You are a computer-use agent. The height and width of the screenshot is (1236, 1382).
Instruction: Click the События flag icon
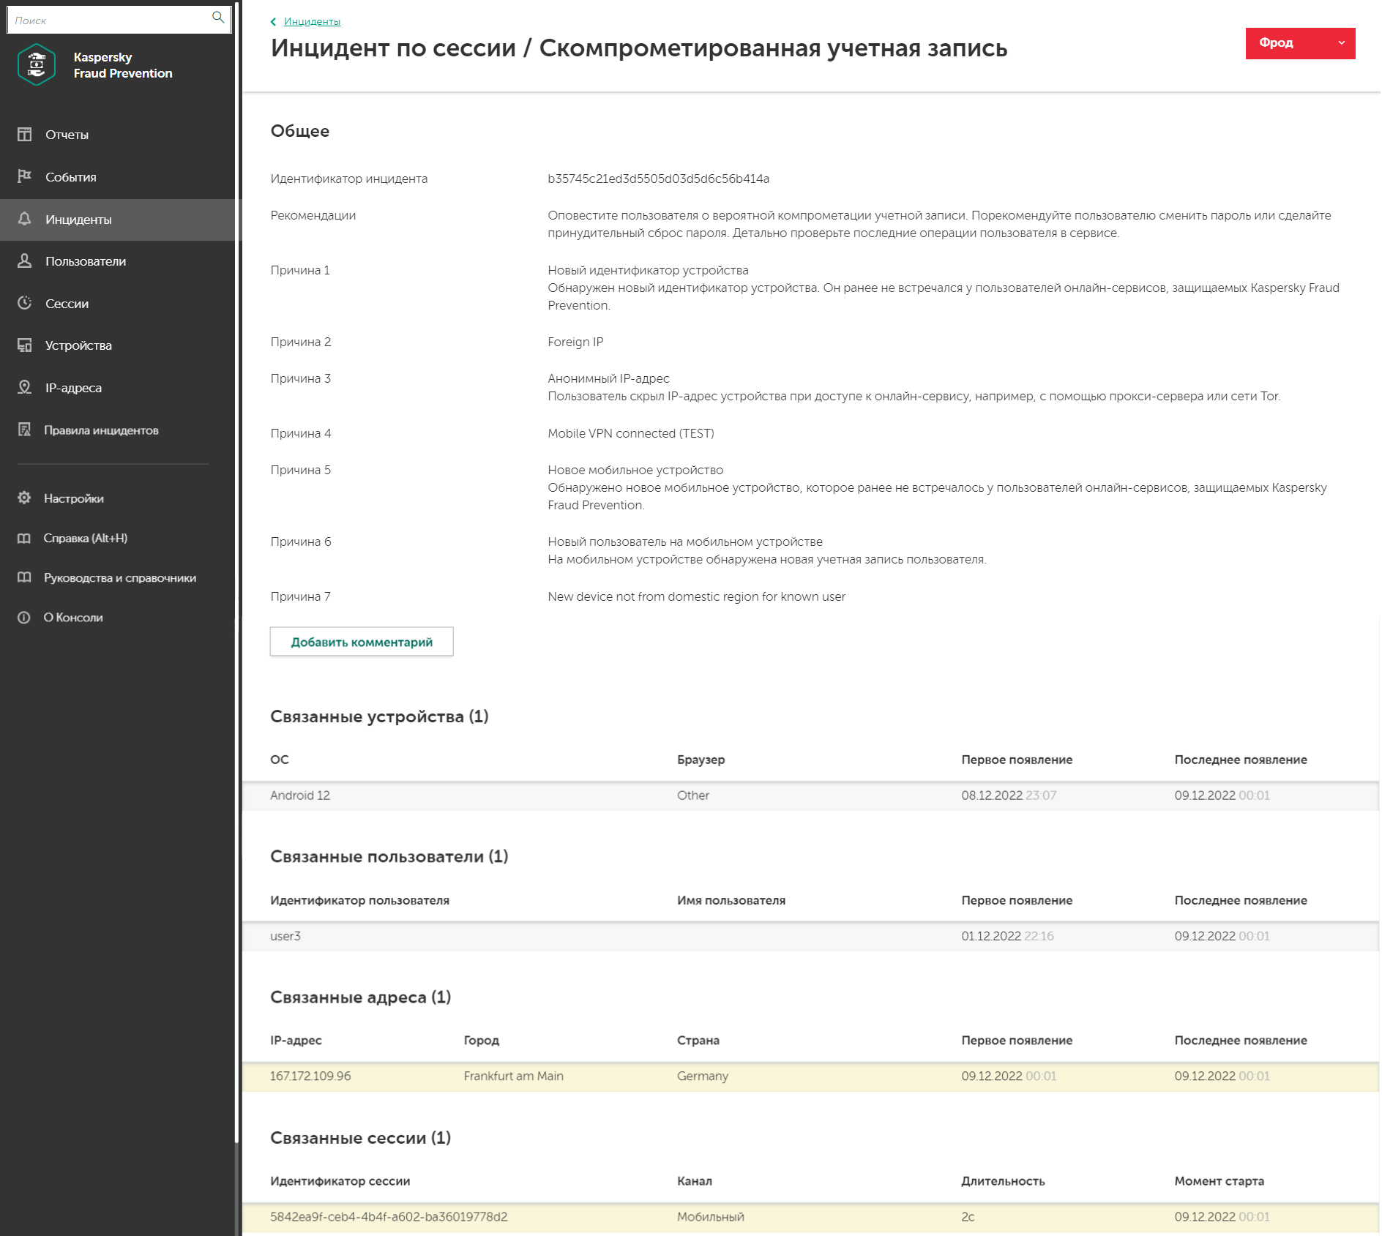click(x=25, y=176)
